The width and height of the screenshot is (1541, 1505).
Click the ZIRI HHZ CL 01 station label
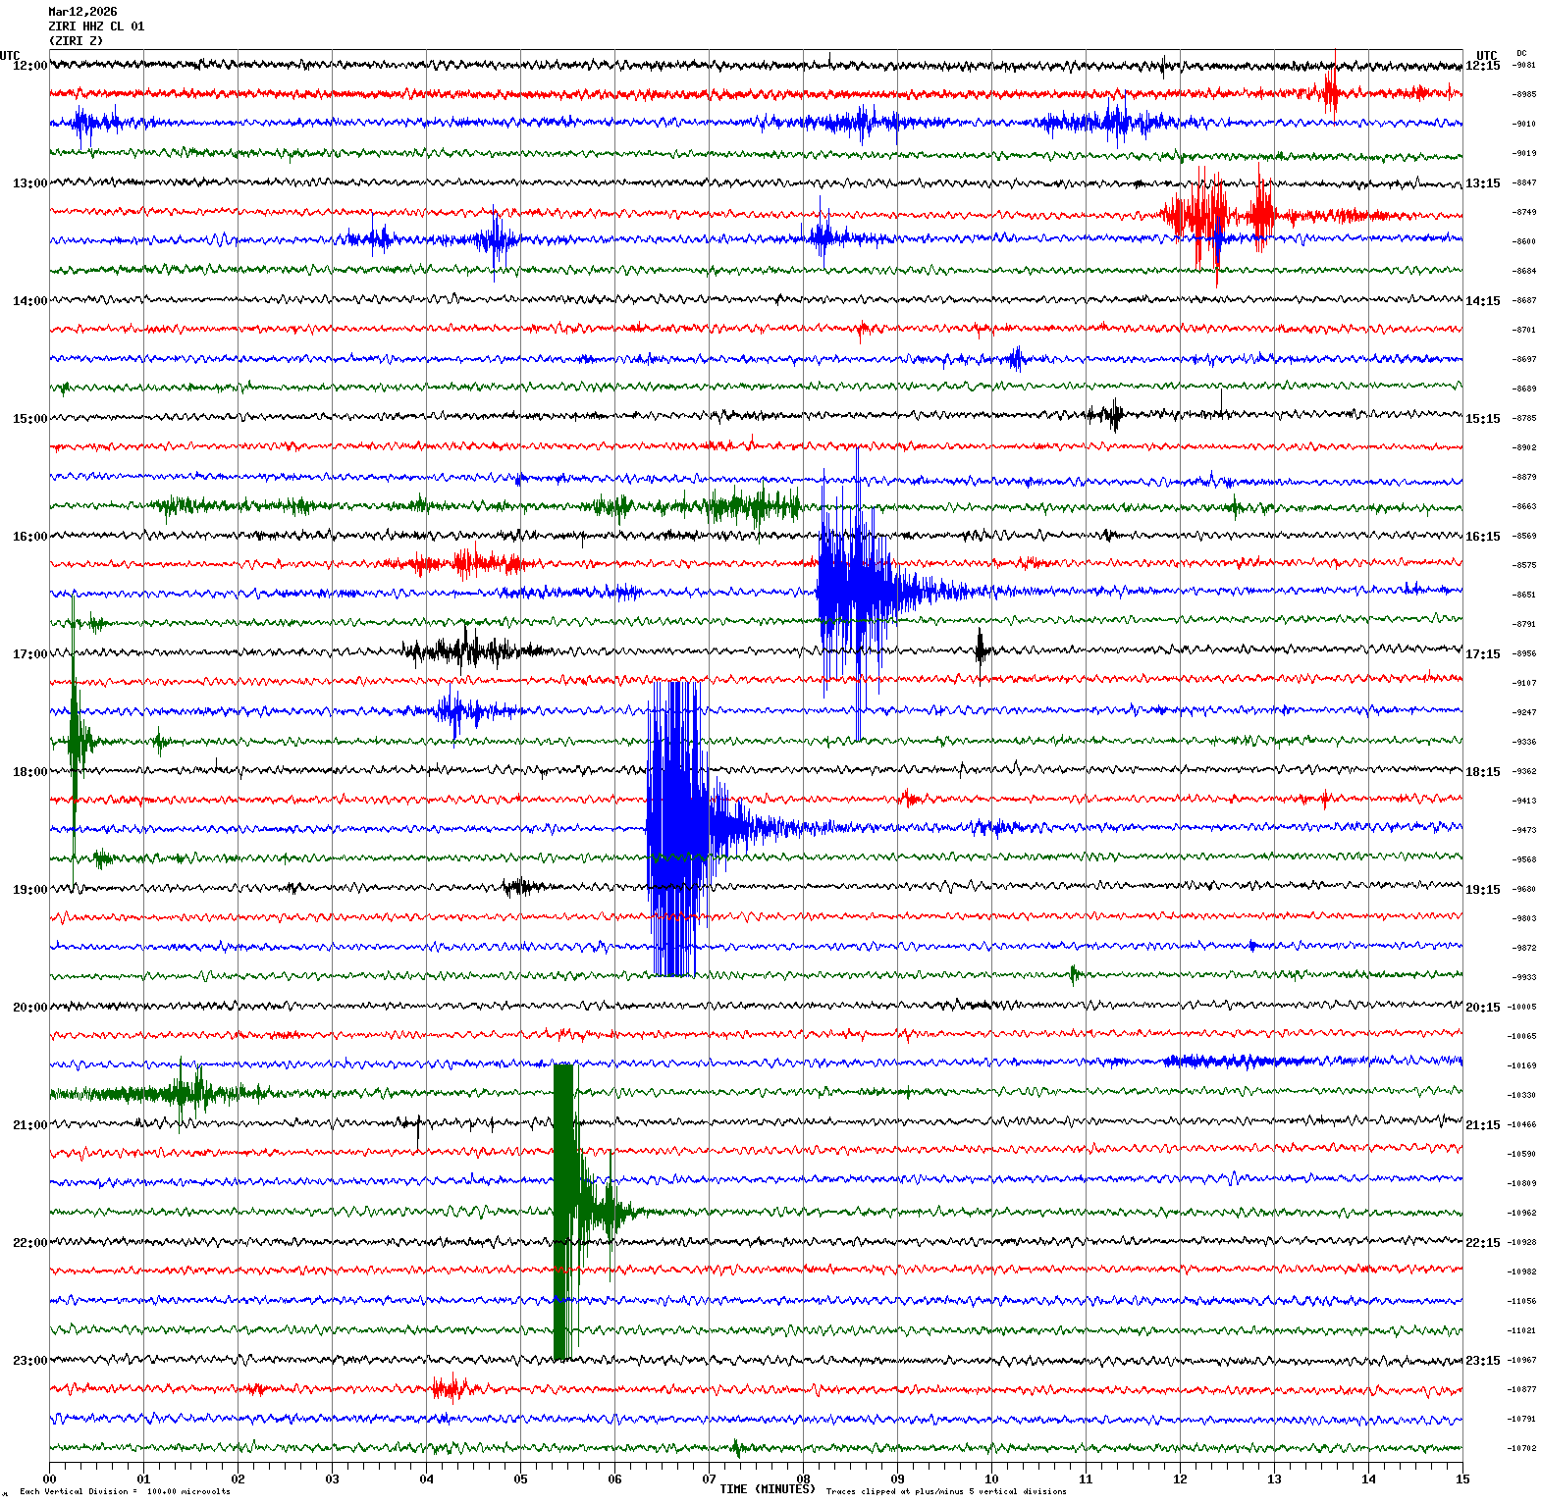click(x=96, y=26)
